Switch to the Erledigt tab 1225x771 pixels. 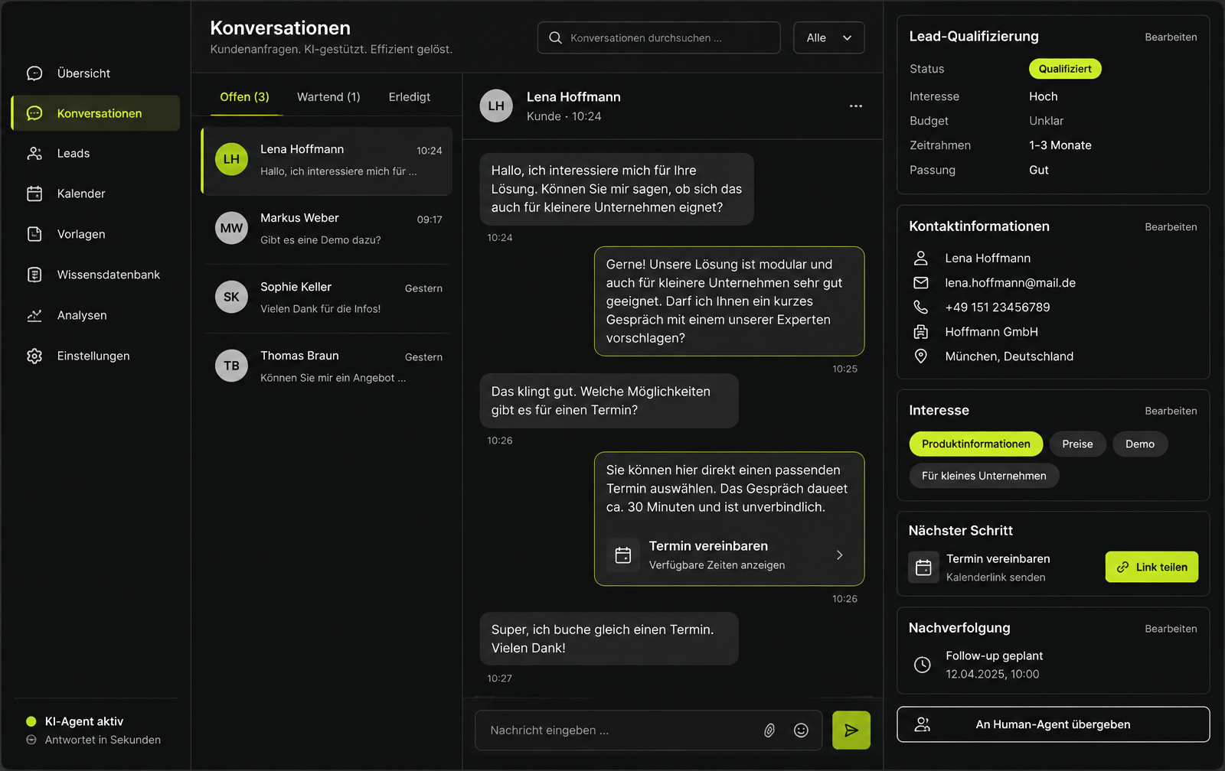410,97
